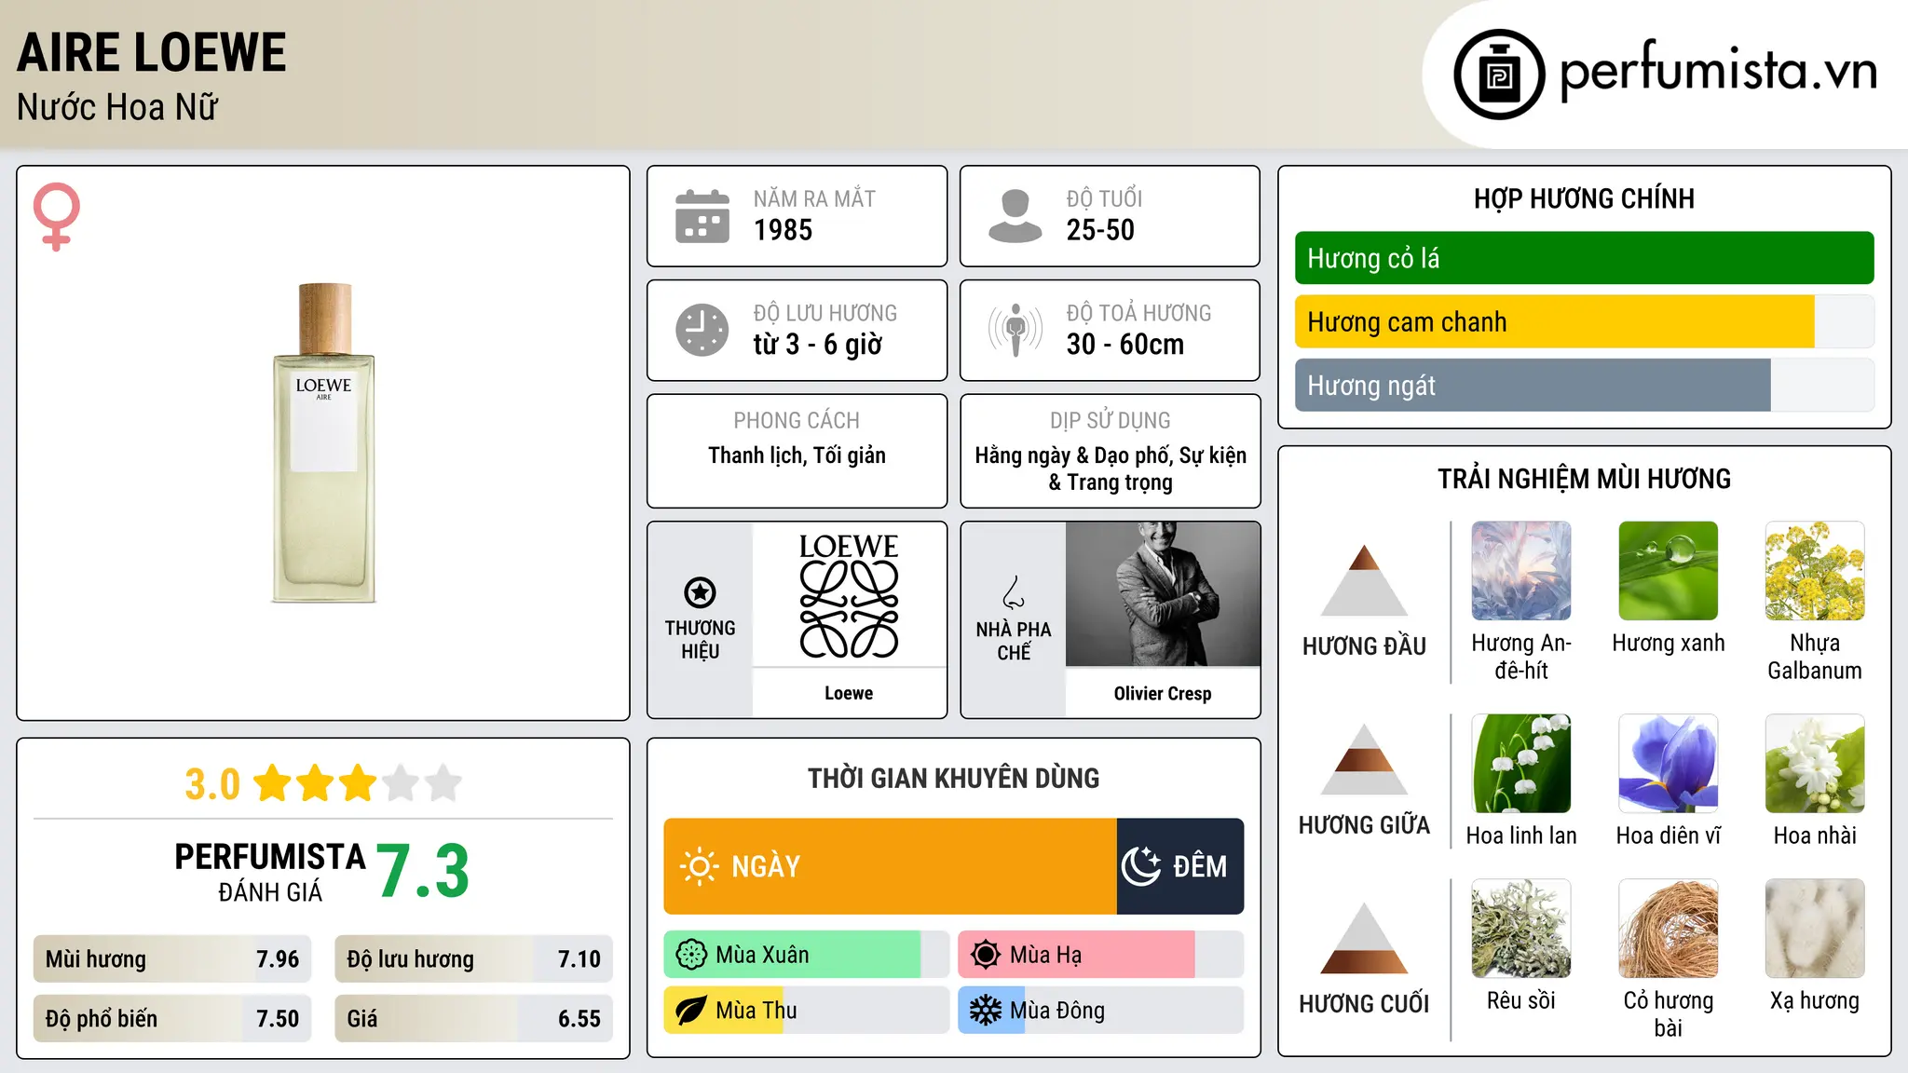Select the Hoa nhài note image
This screenshot has width=1908, height=1073.
click(x=1815, y=764)
